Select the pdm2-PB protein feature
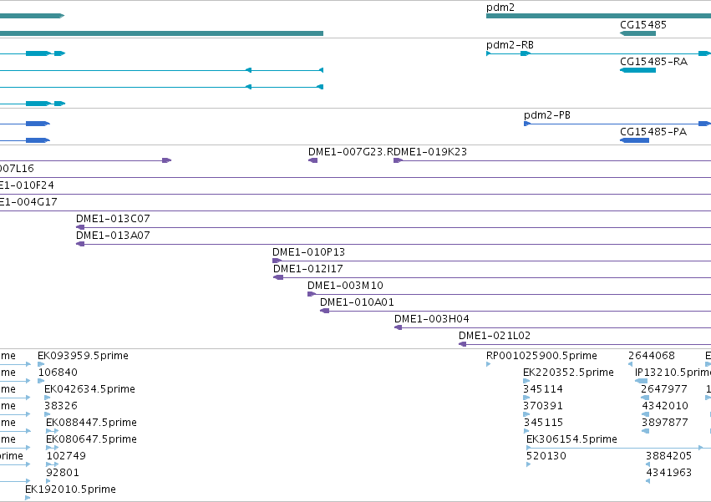Viewport: 711px width, 502px height. click(x=617, y=124)
